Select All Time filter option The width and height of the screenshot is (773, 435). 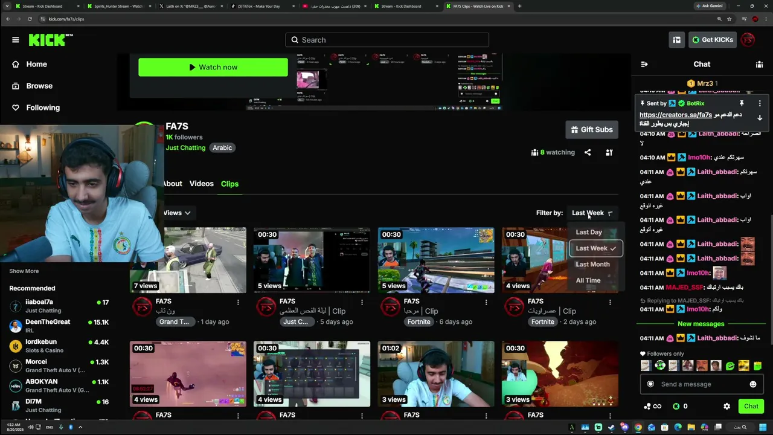588,280
